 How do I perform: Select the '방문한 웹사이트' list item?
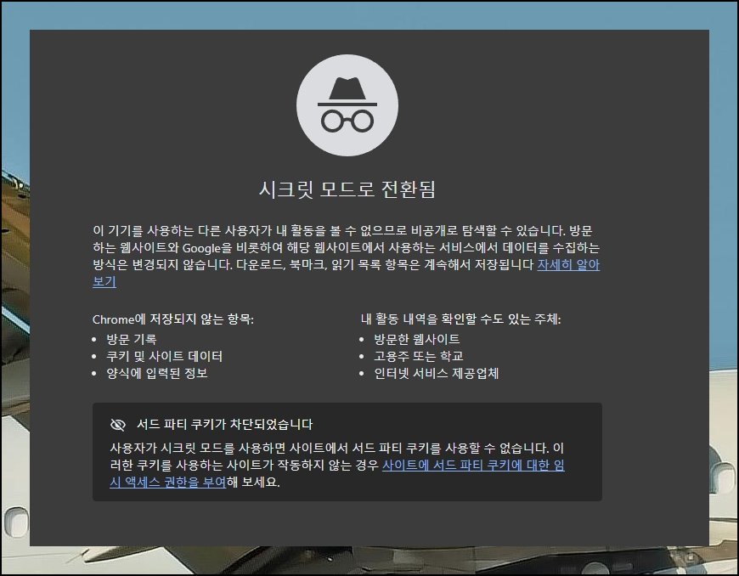point(417,339)
